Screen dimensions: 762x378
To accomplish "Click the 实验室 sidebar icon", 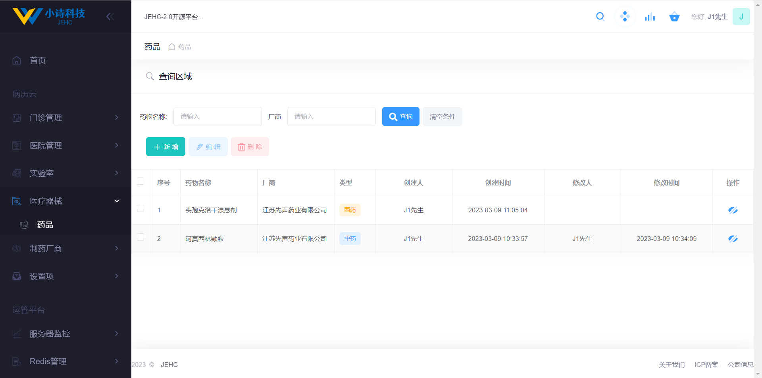I will pos(17,173).
